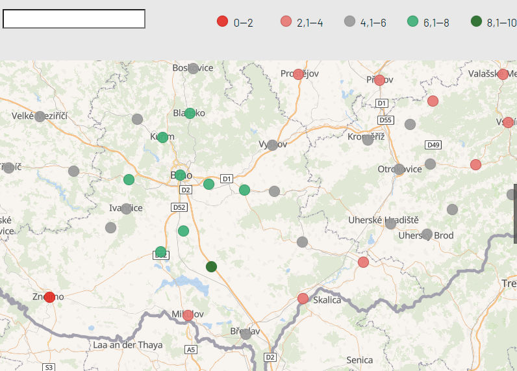The width and height of the screenshot is (517, 371).
Task: Click the gray marker at Otrokovice
Action: [x=399, y=169]
